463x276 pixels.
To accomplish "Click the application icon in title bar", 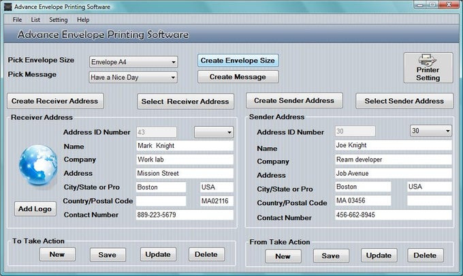I will click(x=8, y=6).
